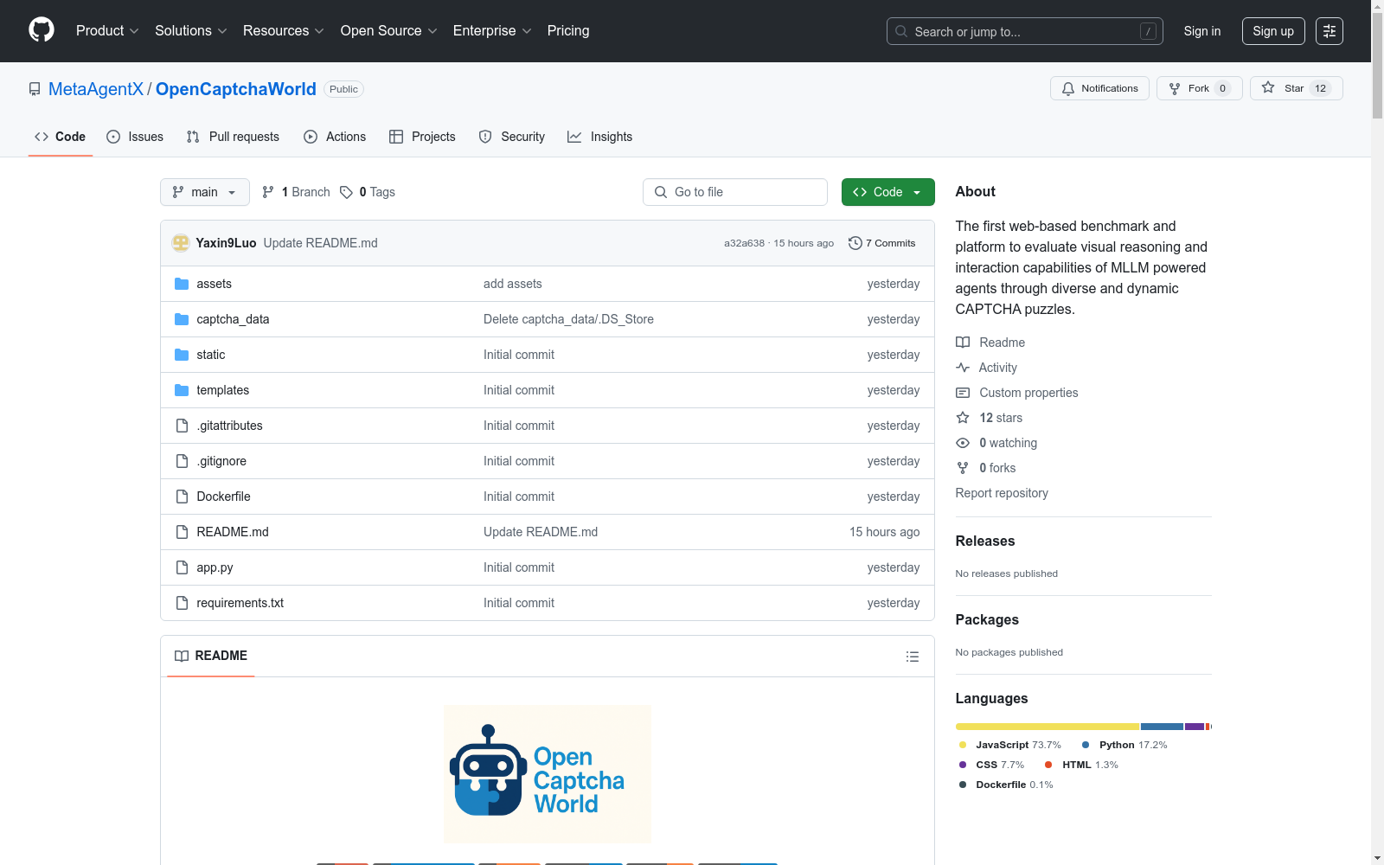Focus the Go to file input
1384x865 pixels.
735,192
